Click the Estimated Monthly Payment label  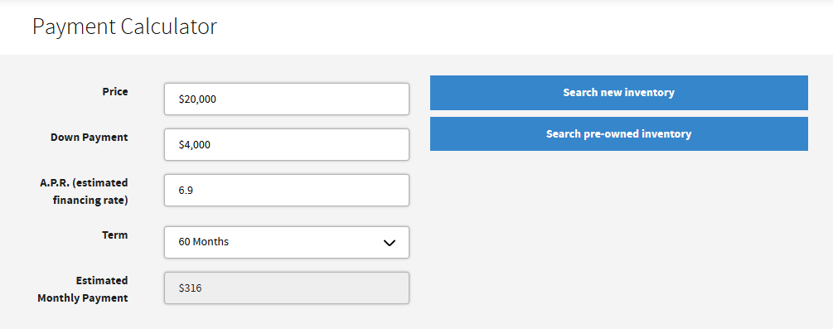click(83, 289)
